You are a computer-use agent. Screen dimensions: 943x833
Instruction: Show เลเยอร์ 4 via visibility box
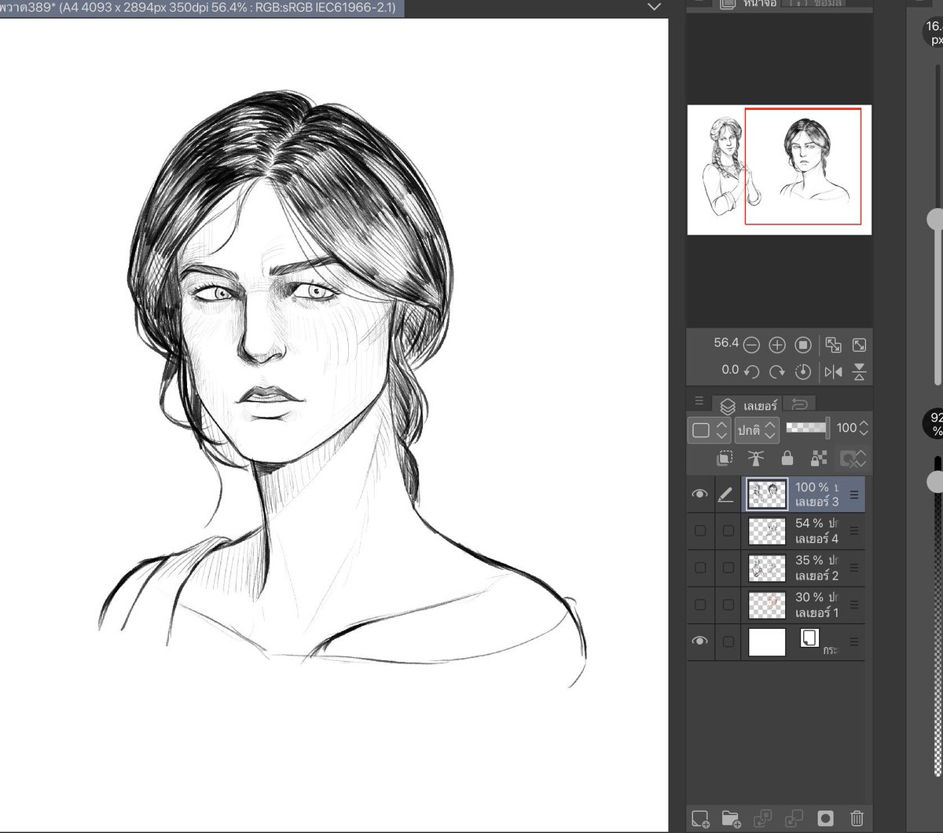[700, 531]
